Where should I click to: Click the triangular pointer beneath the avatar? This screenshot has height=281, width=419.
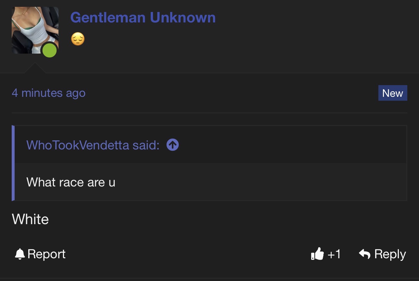tap(34, 68)
